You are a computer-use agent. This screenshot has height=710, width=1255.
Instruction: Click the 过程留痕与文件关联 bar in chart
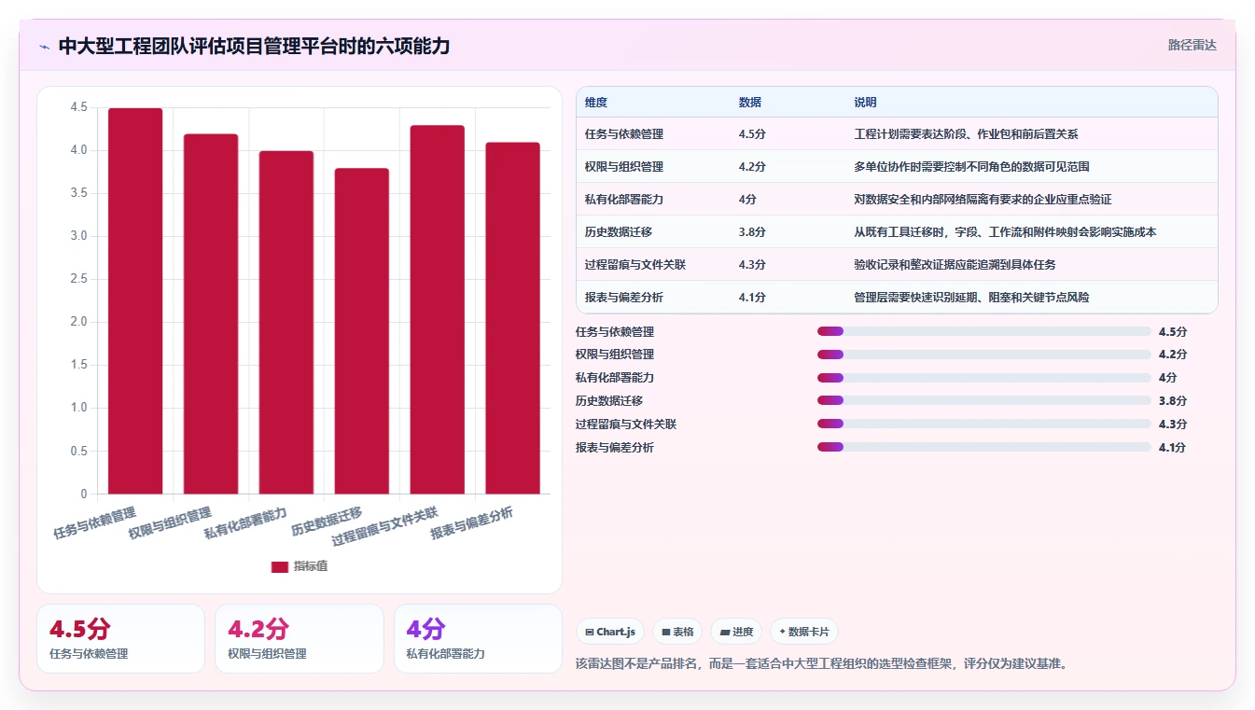438,310
